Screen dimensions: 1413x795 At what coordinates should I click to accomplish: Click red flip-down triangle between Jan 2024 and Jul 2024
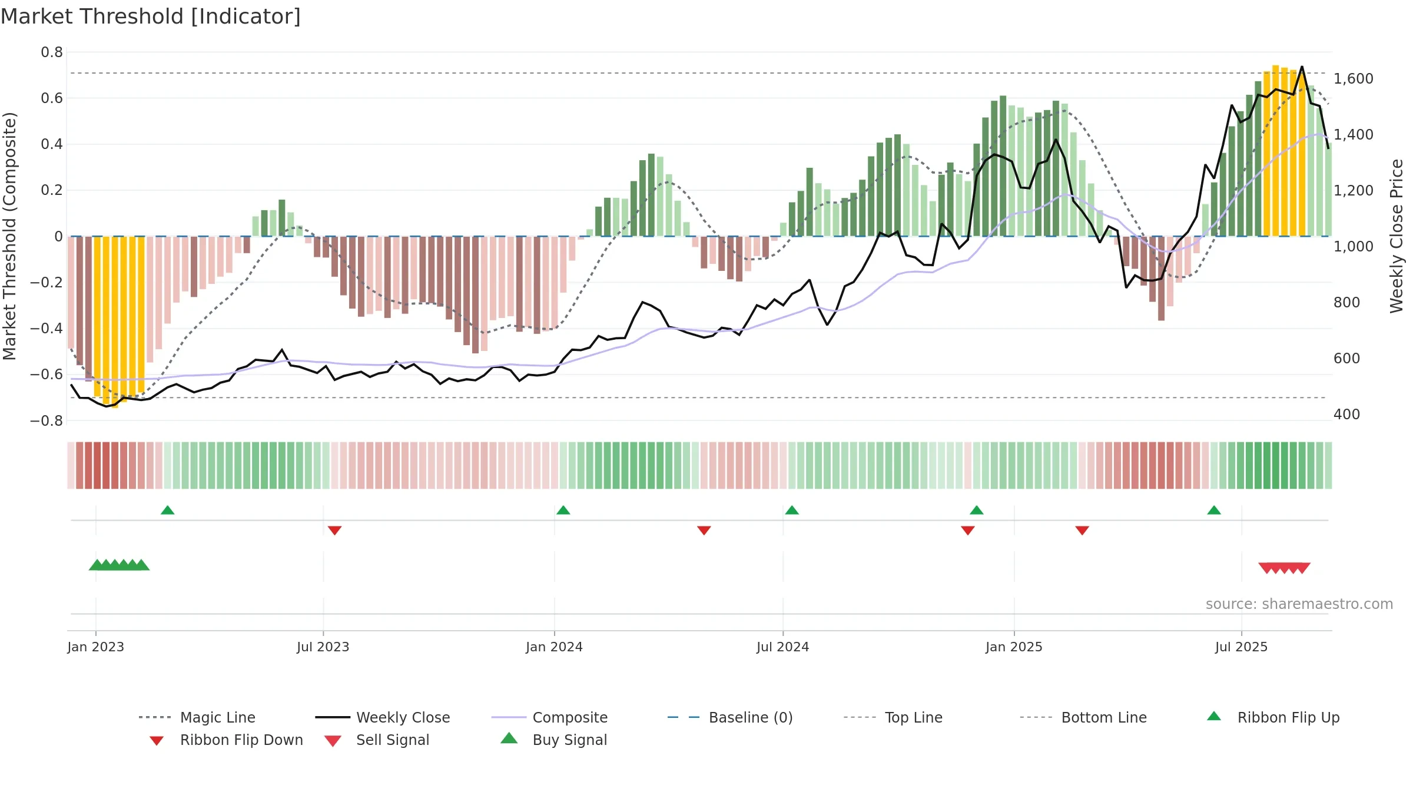pyautogui.click(x=704, y=531)
